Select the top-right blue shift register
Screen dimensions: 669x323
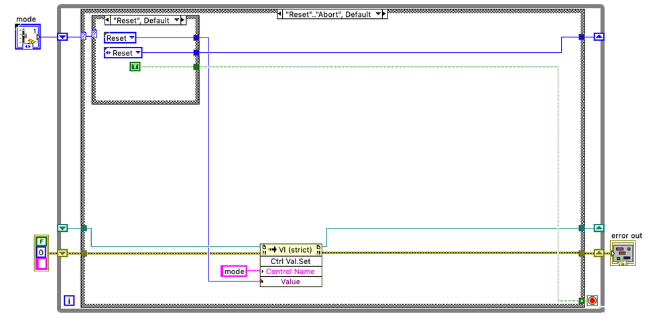pyautogui.click(x=599, y=37)
